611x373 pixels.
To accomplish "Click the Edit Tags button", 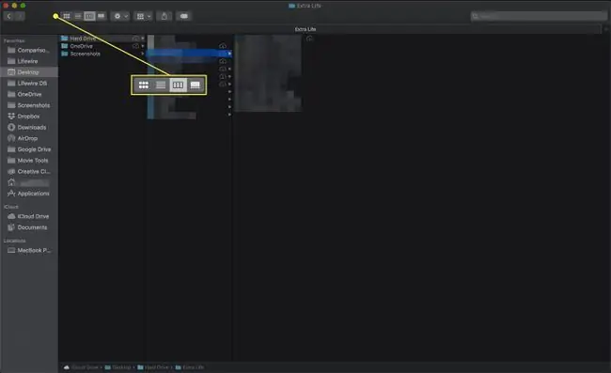I will tap(184, 16).
